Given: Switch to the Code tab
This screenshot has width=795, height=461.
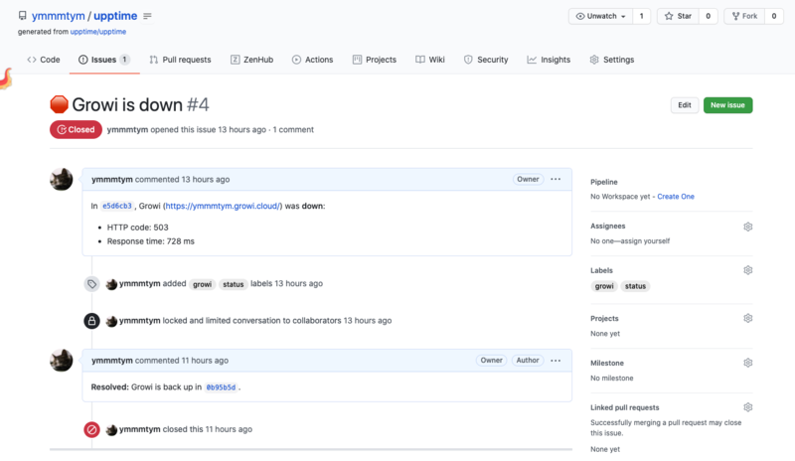Looking at the screenshot, I should tap(44, 60).
